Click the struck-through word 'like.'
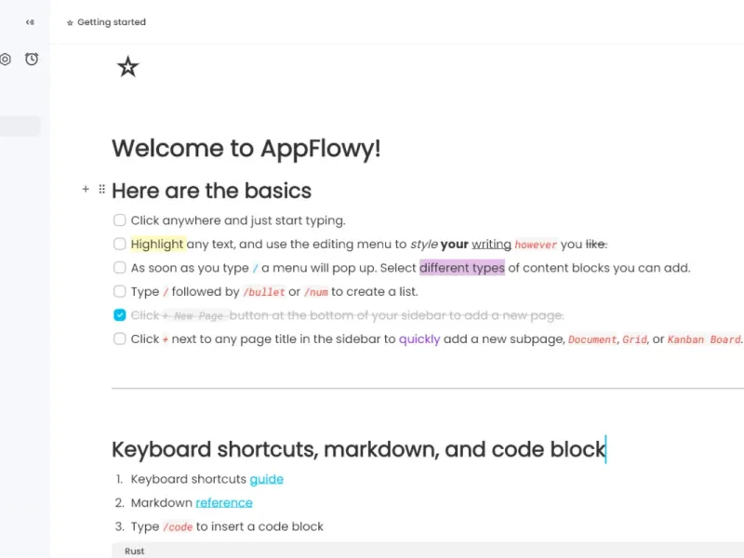Image resolution: width=744 pixels, height=558 pixels. [x=596, y=245]
